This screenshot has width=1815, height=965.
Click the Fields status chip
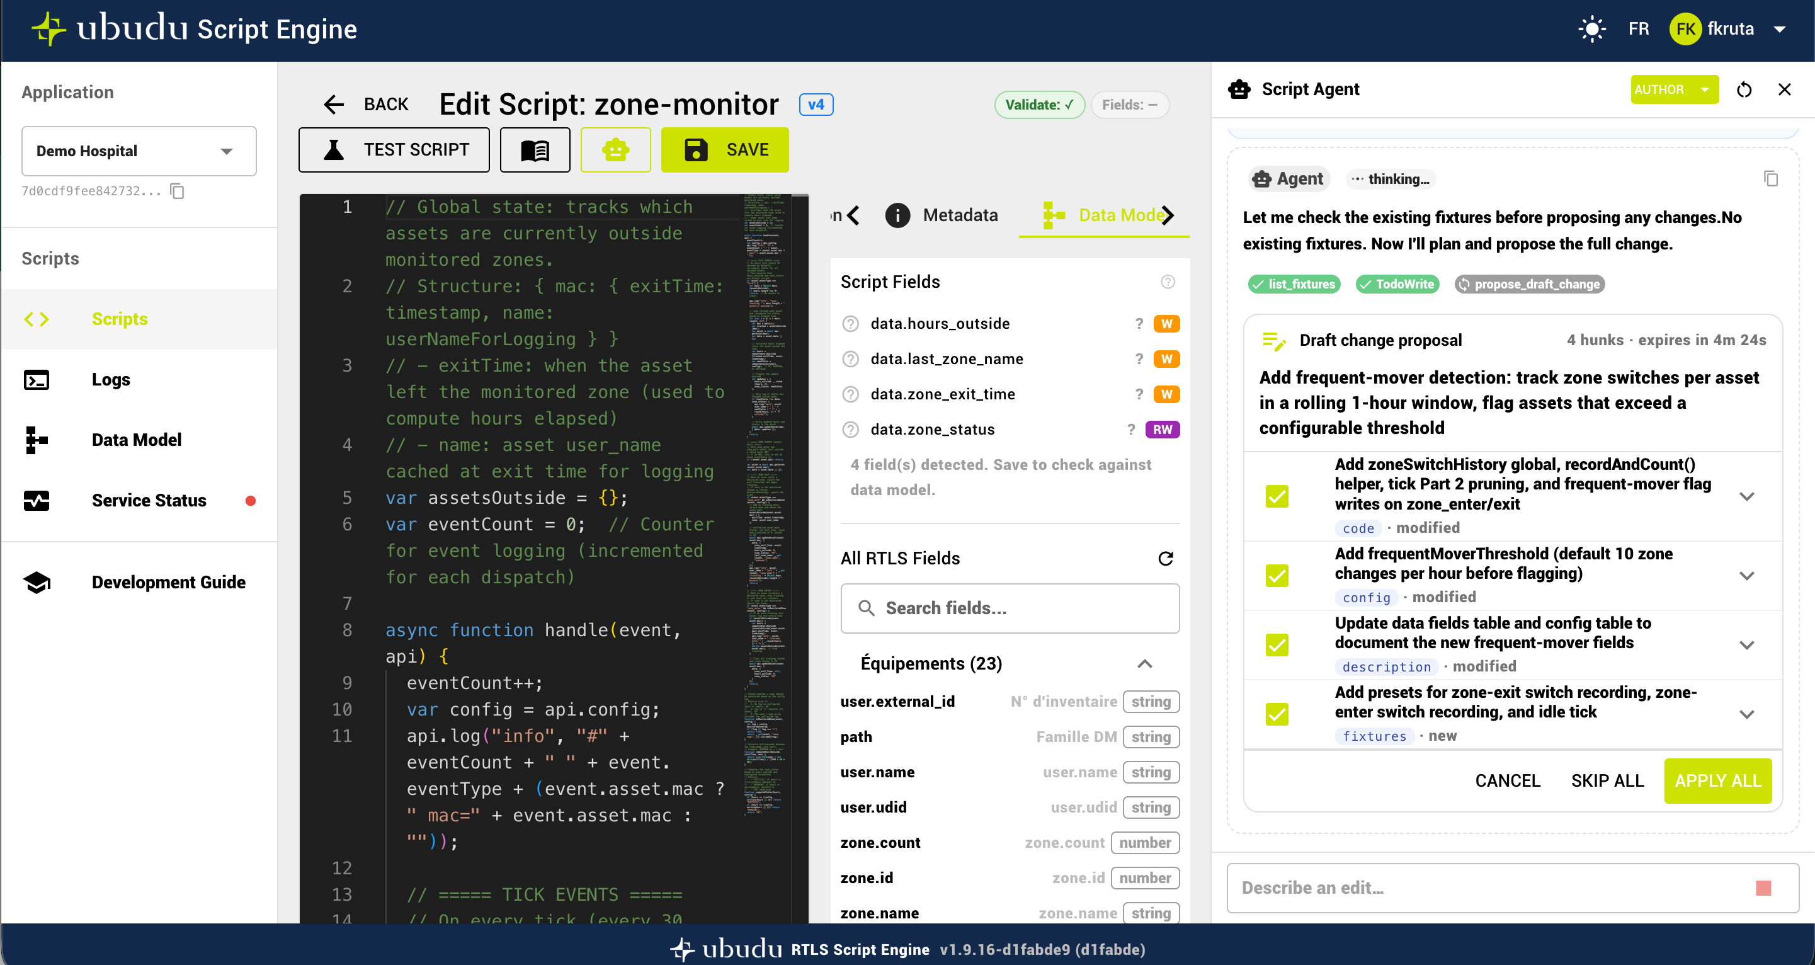pos(1129,105)
